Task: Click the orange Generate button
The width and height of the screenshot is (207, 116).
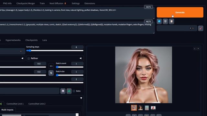Action: click(x=180, y=12)
